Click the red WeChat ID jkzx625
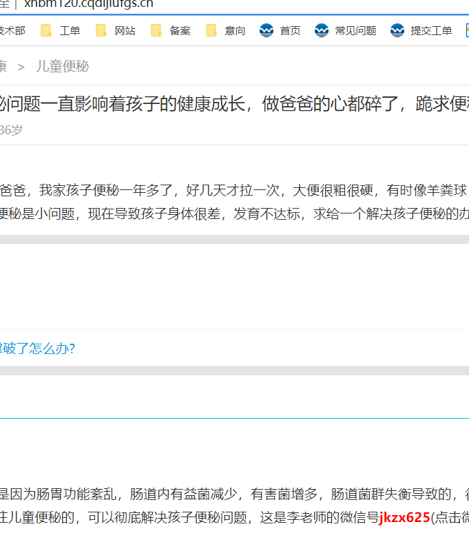This screenshot has width=469, height=542. click(404, 517)
